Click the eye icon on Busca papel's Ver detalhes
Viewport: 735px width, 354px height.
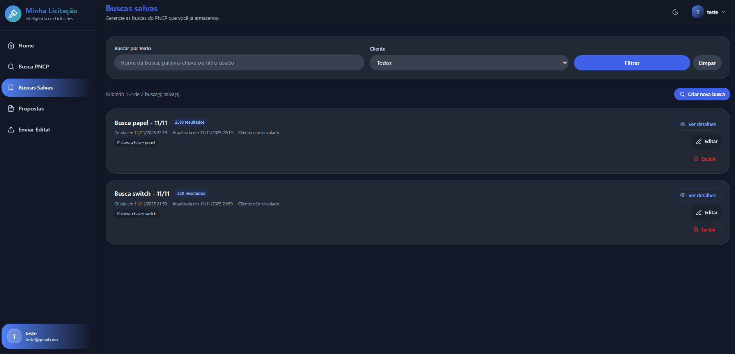(682, 124)
